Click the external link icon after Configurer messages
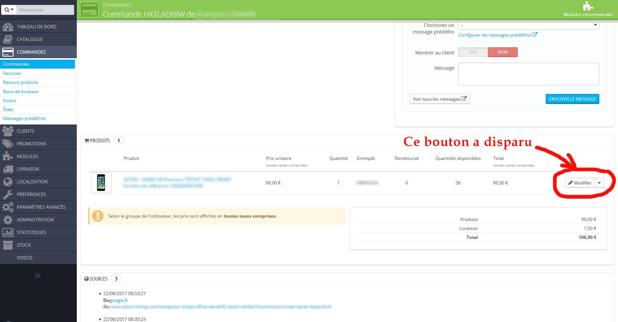Screen dimensions: 618x322 point(535,35)
